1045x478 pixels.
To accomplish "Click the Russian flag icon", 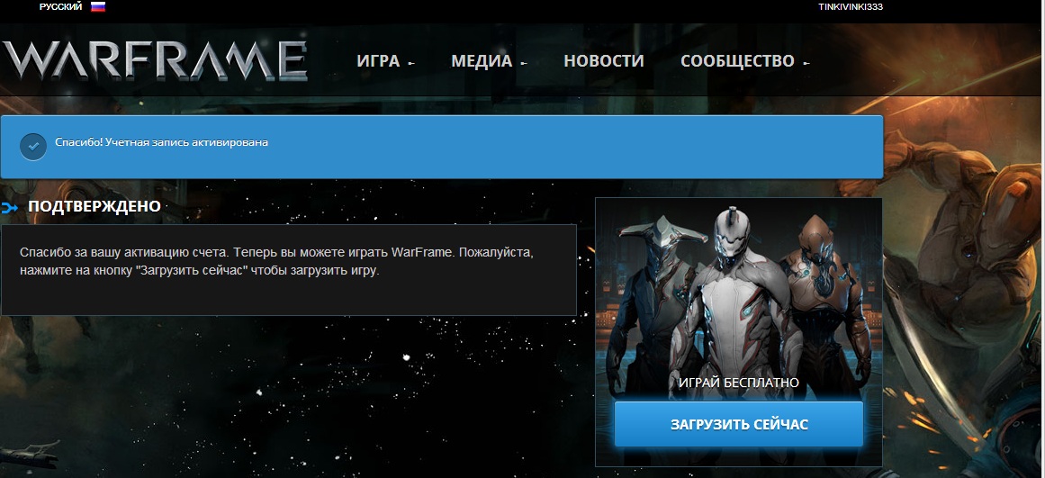I will pyautogui.click(x=98, y=6).
